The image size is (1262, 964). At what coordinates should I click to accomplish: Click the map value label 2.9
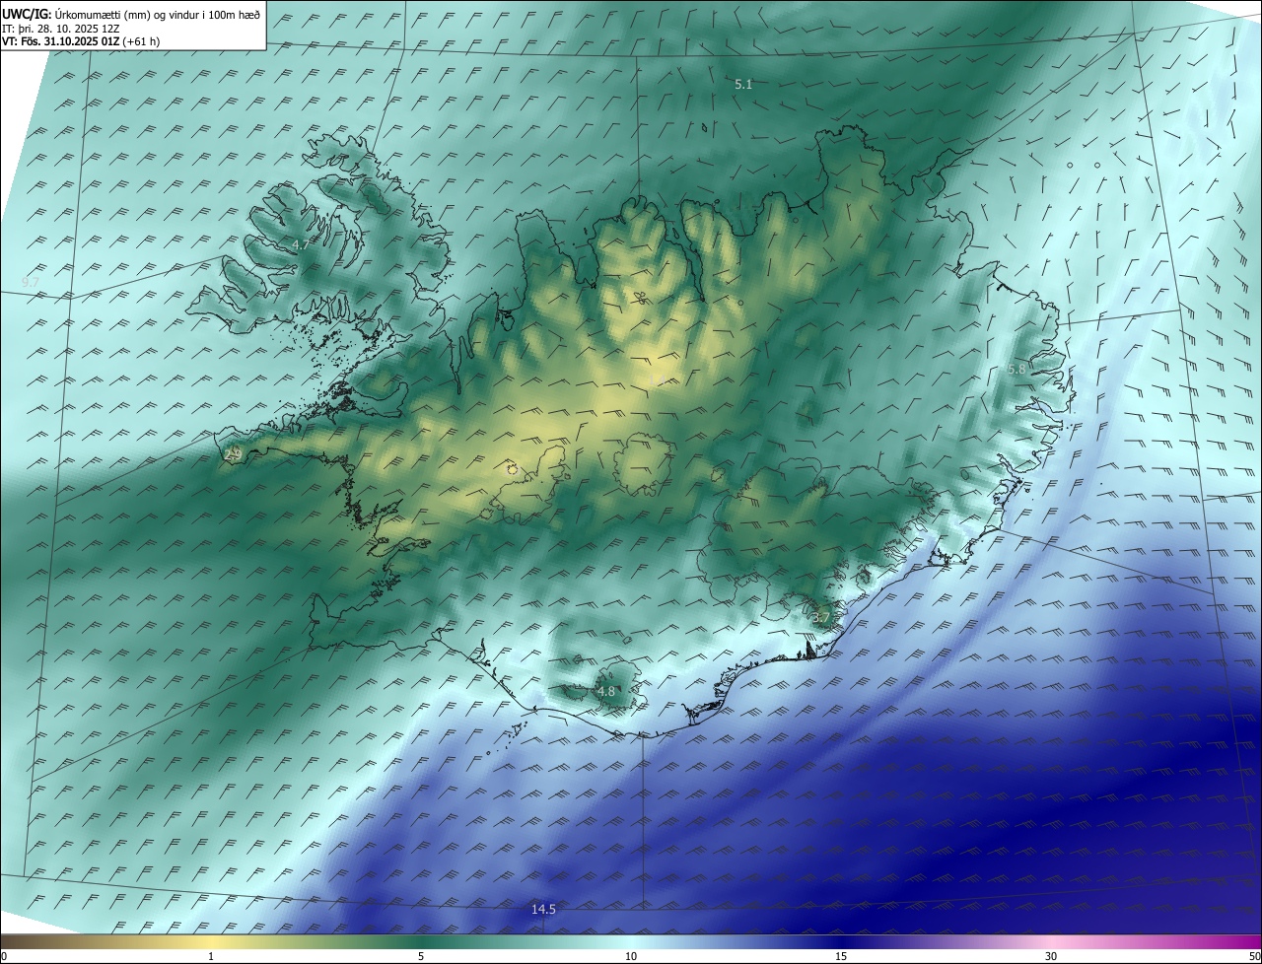coord(233,454)
